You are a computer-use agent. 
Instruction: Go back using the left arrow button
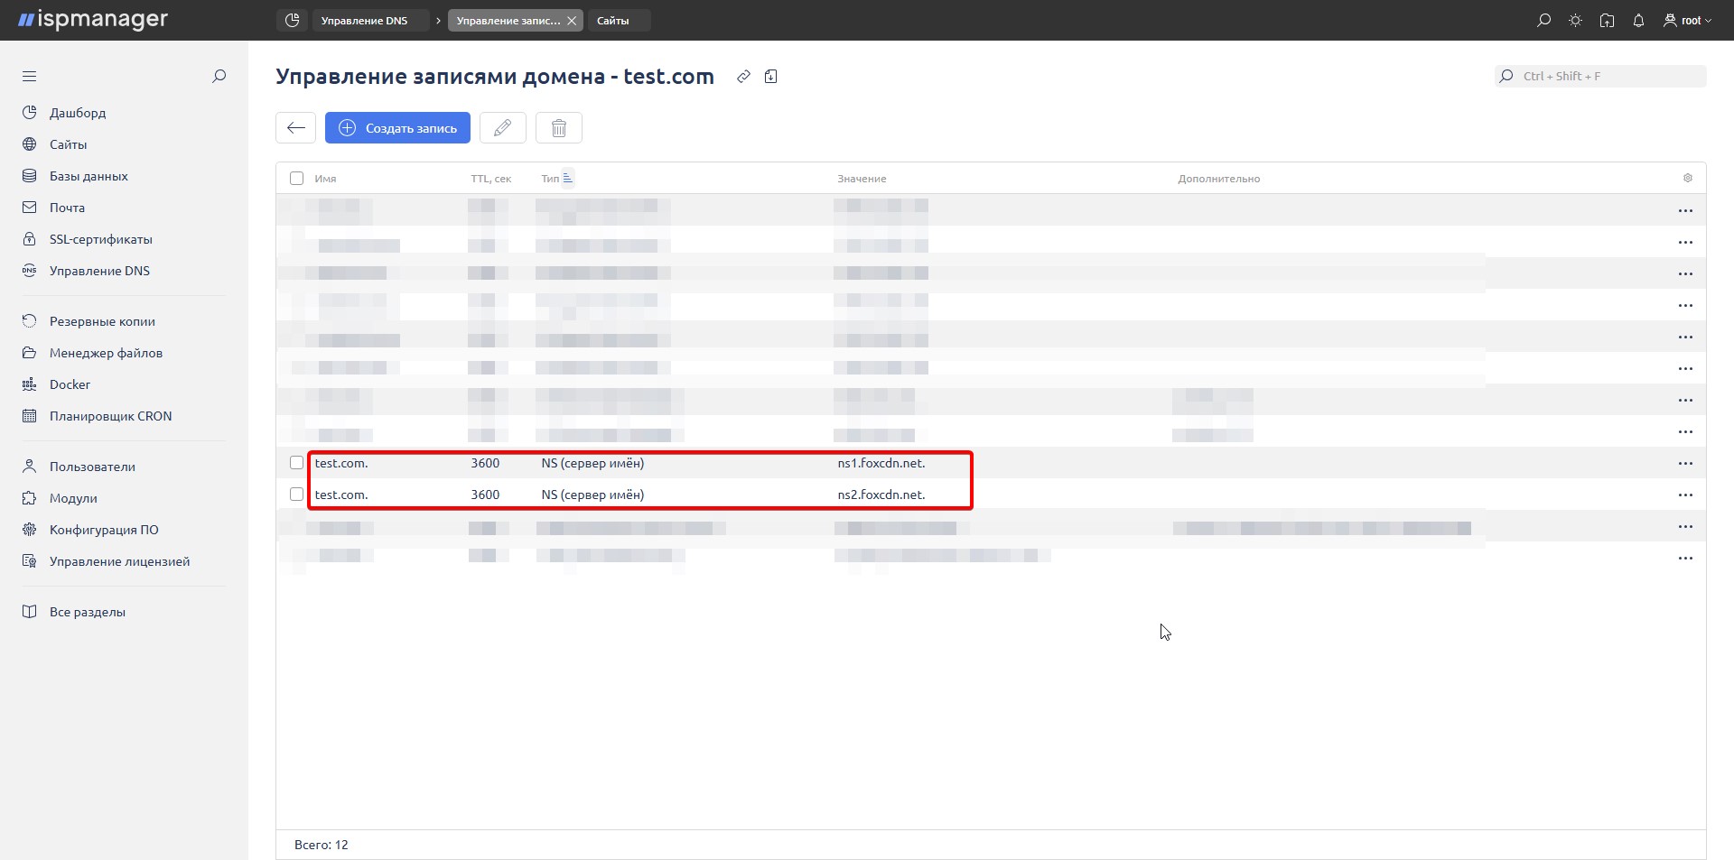(x=295, y=128)
